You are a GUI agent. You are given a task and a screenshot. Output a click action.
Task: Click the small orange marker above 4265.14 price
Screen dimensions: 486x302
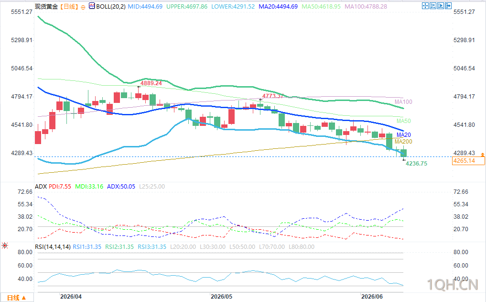point(483,154)
